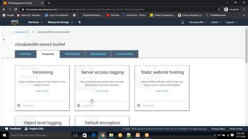Open the Object-level logging card
248x139 pixels.
click(42, 121)
